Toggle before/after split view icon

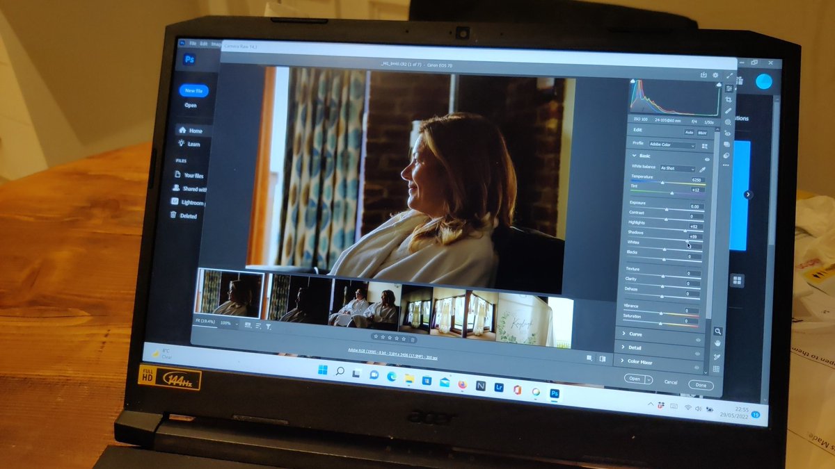point(603,359)
